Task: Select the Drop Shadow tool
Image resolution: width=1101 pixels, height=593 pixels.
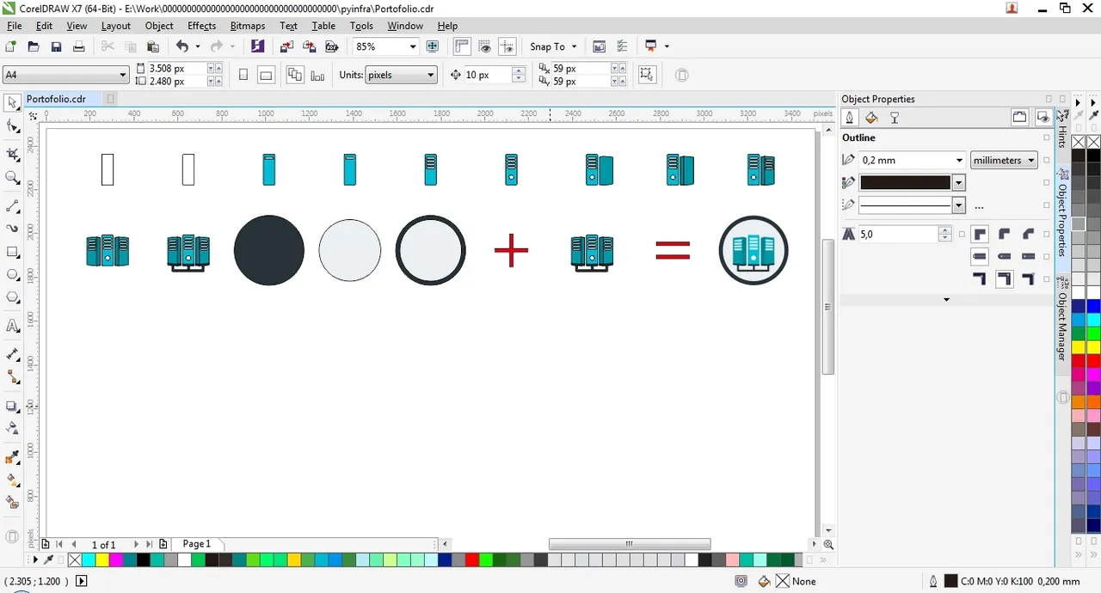Action: tap(13, 406)
